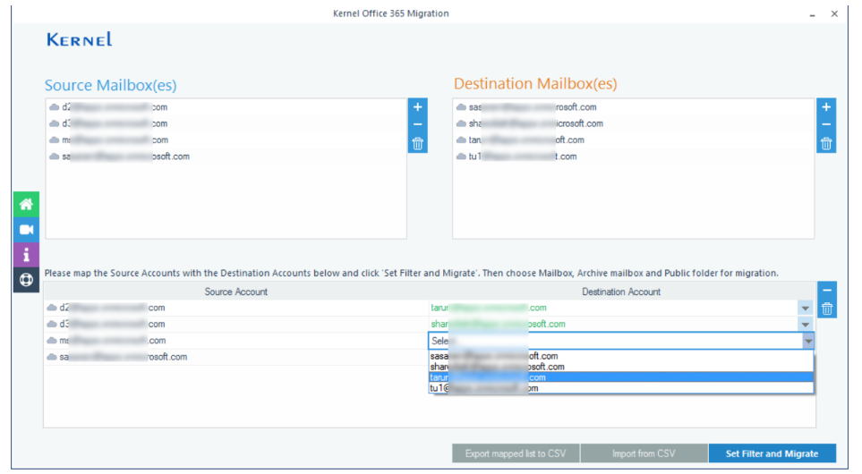Click mapped shar destination in second row
Screen dimensions: 862x474
pos(498,324)
